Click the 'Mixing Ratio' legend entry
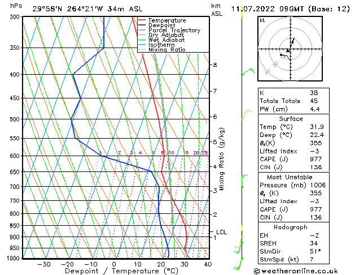Image resolution: width=355 pixels, height=275 pixels. (167, 49)
